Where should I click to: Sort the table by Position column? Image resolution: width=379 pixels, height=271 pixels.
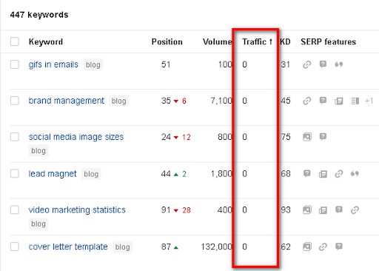[x=167, y=41]
